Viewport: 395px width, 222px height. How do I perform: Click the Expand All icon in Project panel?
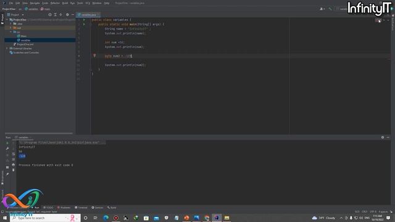point(56,15)
